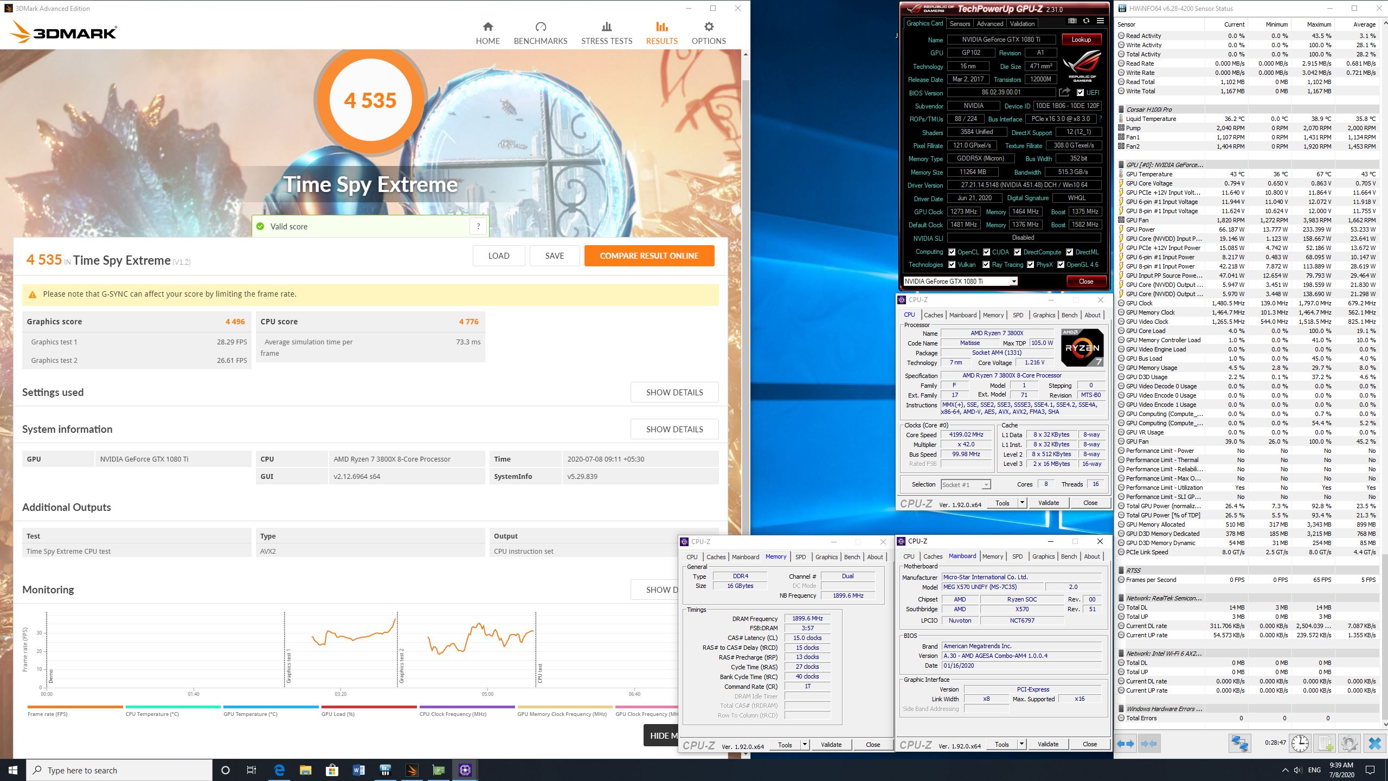Click GPU Load (%) red legend bar
This screenshot has height=781, width=1388.
pyautogui.click(x=369, y=707)
